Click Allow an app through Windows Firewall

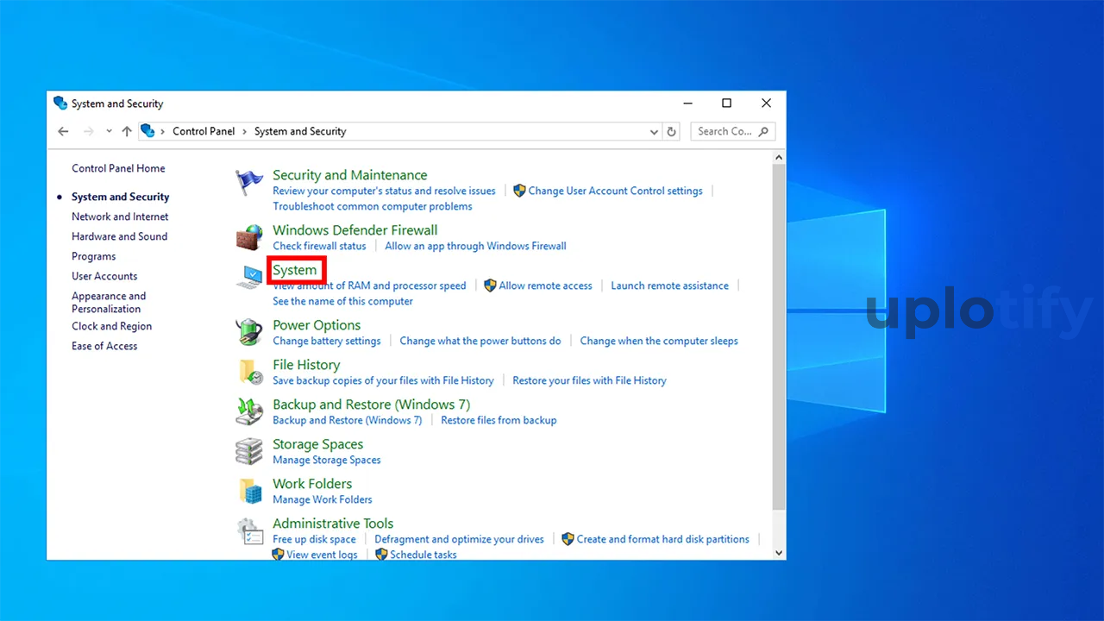tap(475, 246)
